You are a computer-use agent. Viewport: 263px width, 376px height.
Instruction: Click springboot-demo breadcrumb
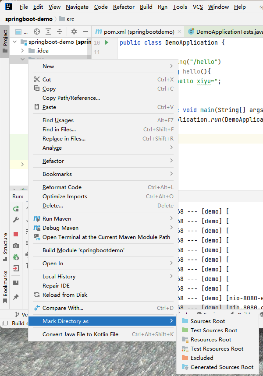point(29,19)
